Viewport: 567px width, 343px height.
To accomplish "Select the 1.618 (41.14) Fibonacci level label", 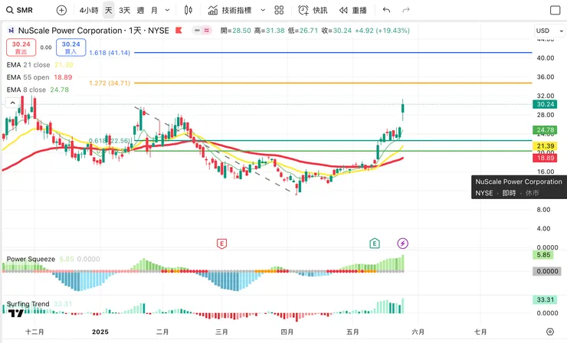I will 110,53.
